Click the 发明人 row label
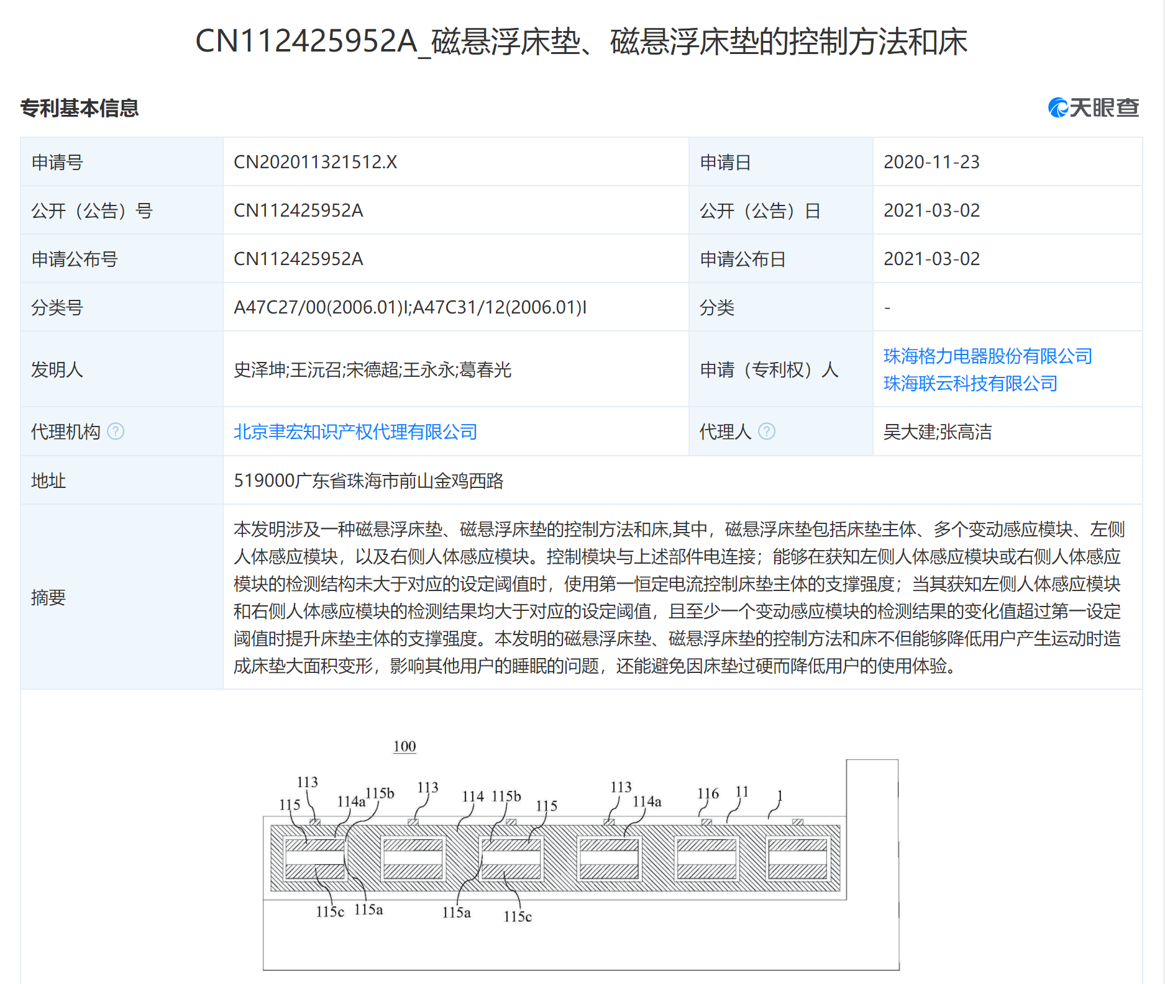This screenshot has height=984, width=1165. point(57,370)
